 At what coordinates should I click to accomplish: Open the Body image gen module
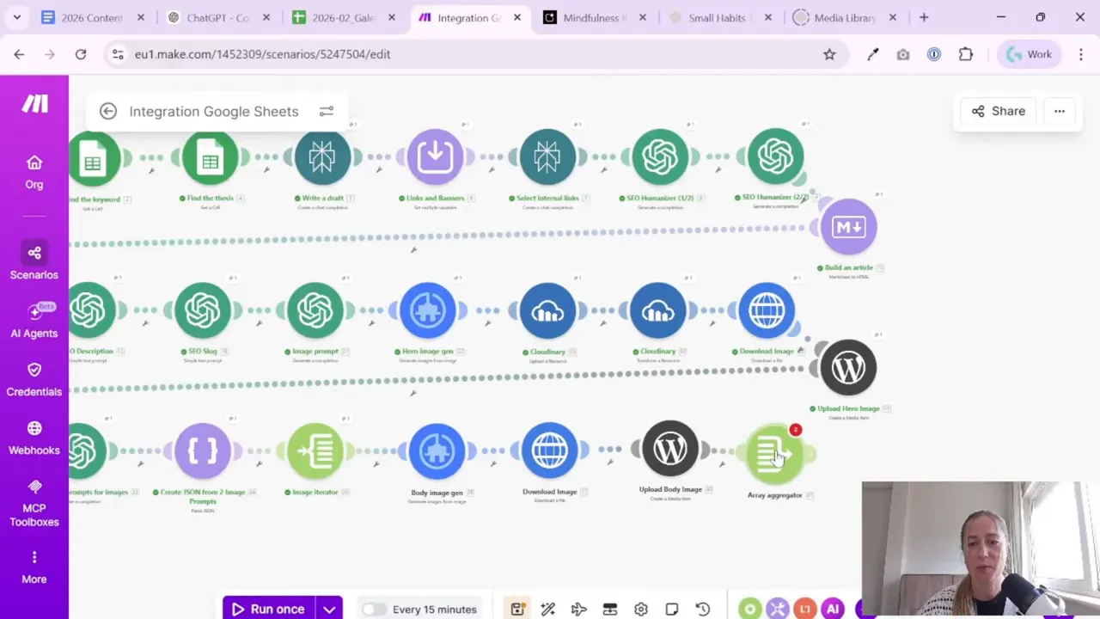click(437, 451)
